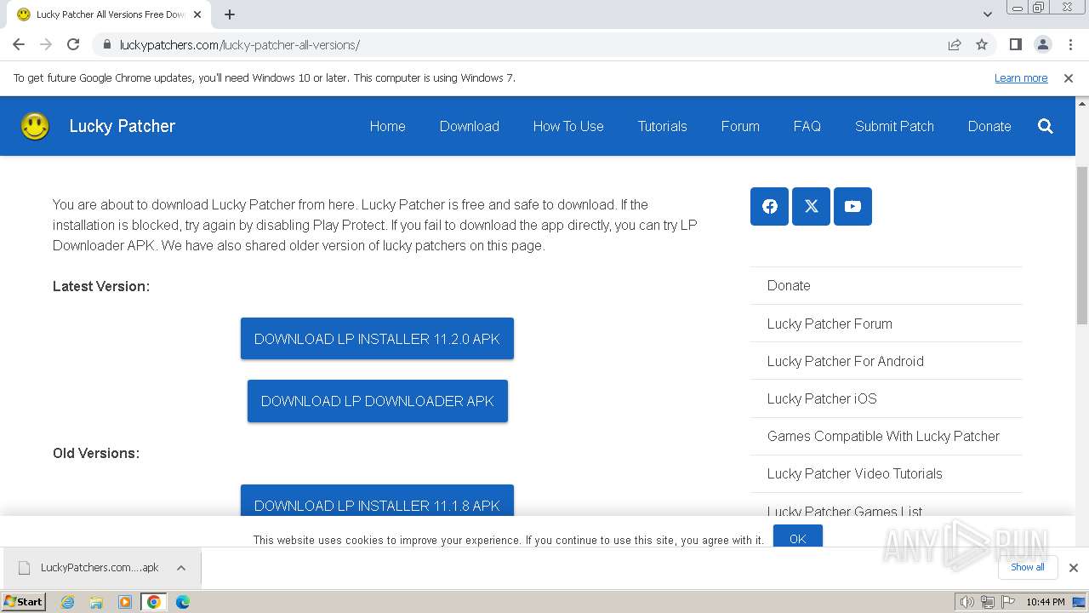Click Show all downloads button
The height and width of the screenshot is (613, 1089).
pyautogui.click(x=1028, y=567)
